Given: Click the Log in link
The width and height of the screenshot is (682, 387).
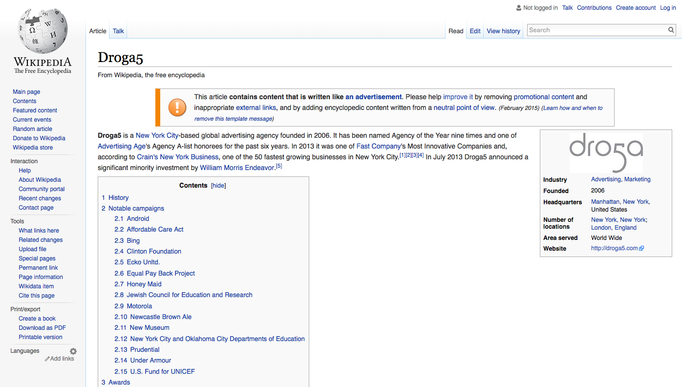Looking at the screenshot, I should (x=668, y=8).
